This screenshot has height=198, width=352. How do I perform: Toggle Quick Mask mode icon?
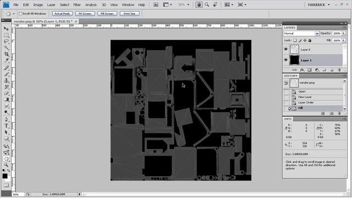point(6,185)
